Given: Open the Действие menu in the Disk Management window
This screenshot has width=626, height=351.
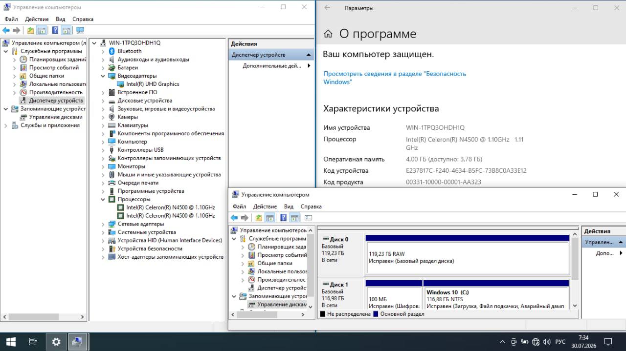Looking at the screenshot, I should (x=265, y=206).
